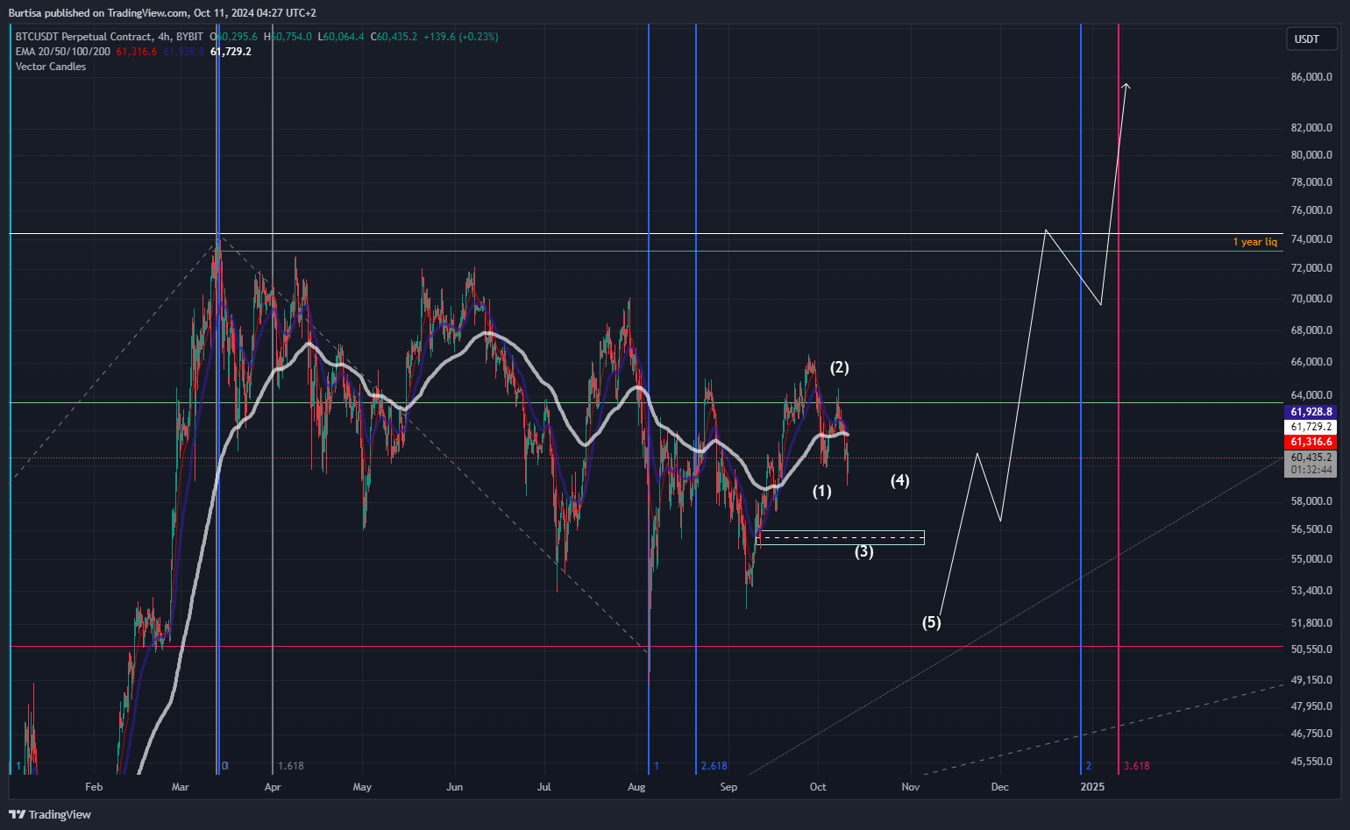Click the May label on time axis

coord(362,787)
